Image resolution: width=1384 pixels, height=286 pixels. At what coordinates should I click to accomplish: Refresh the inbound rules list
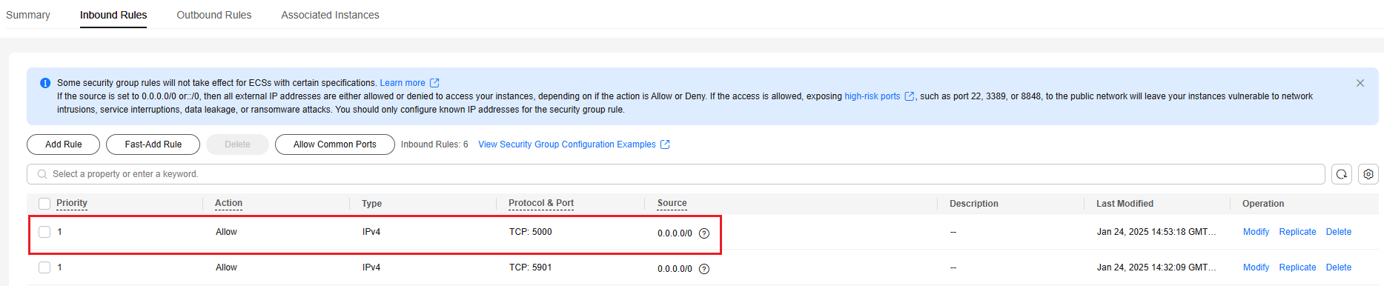pos(1342,174)
